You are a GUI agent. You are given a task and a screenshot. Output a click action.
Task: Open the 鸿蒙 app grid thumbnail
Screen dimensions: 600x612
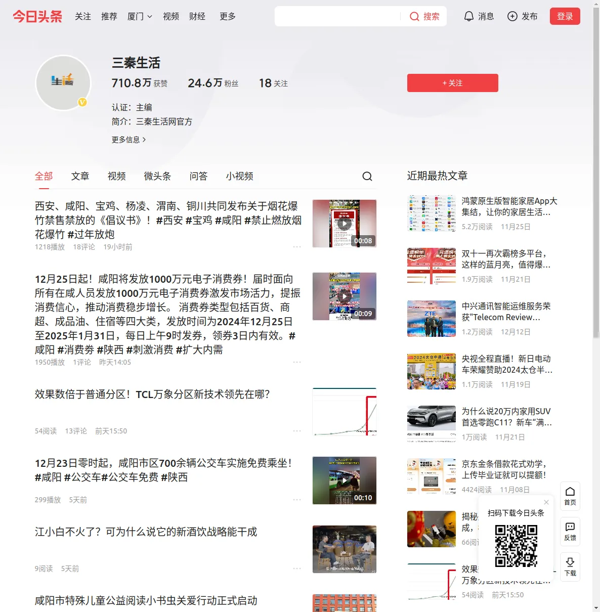(x=432, y=213)
